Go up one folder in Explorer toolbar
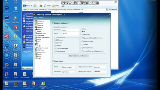The height and width of the screenshot is (90, 160). click(x=41, y=6)
